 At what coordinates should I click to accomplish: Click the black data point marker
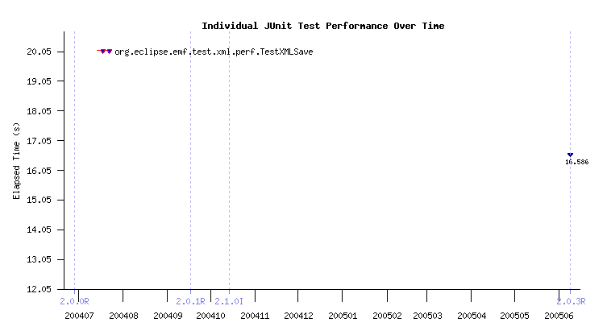point(570,155)
